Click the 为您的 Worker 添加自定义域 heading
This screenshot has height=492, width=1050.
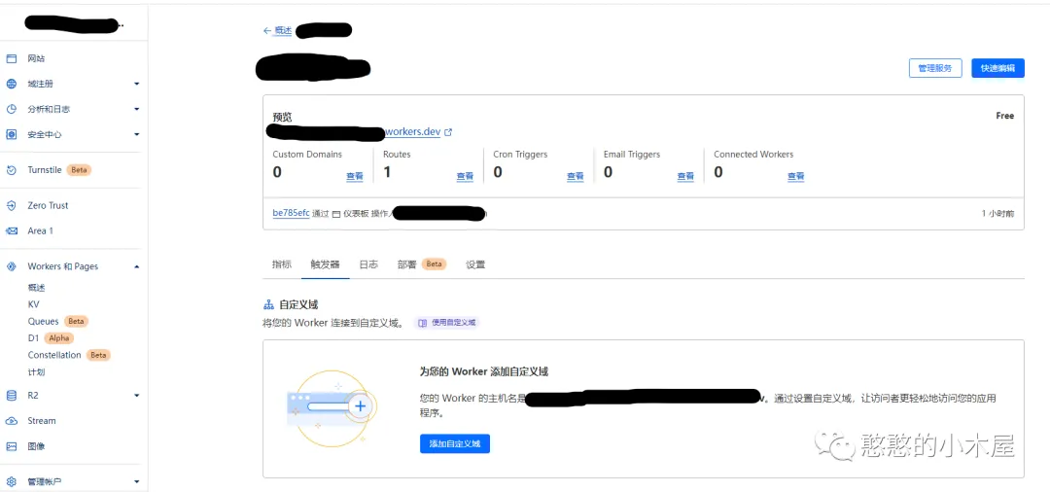pyautogui.click(x=484, y=371)
